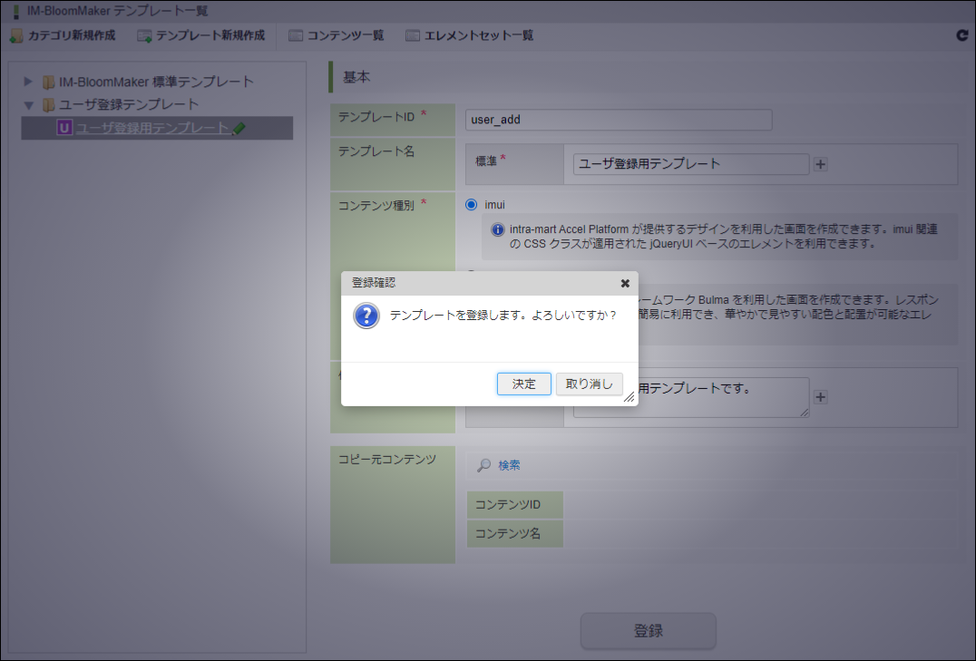Click the 基本 section heading

click(356, 77)
